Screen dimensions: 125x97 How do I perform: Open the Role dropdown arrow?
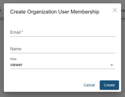click(112, 65)
